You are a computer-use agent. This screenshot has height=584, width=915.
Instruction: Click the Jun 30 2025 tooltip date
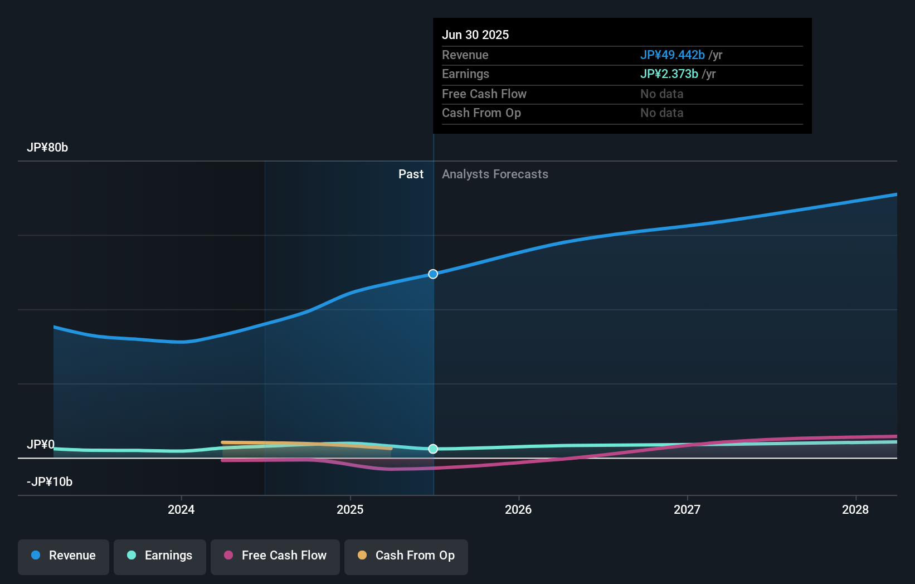tap(475, 35)
